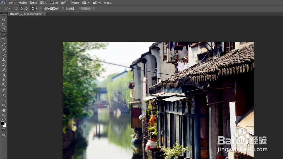Select the Path Selection tool
The image size is (283, 159).
(x=4, y=100)
